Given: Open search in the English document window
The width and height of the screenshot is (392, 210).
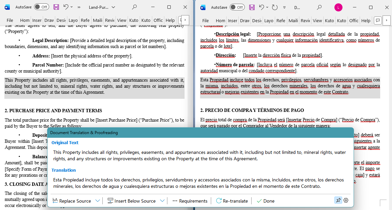Looking at the screenshot, I should (134, 7).
